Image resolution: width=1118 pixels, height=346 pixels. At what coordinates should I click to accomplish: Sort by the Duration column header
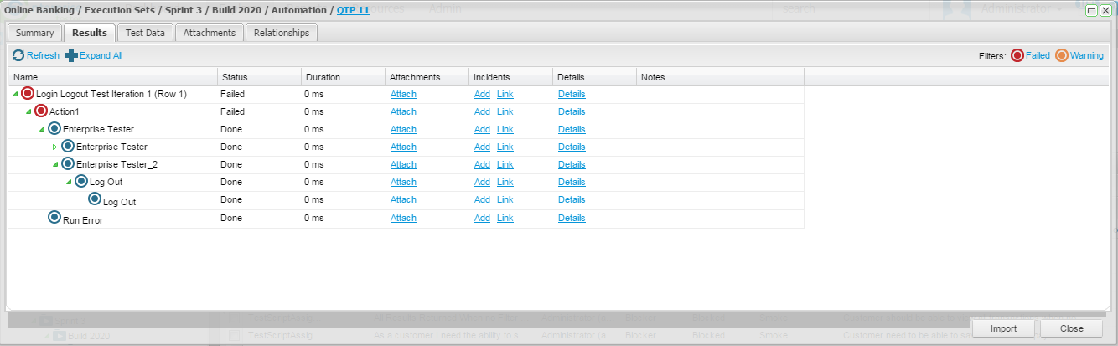323,77
